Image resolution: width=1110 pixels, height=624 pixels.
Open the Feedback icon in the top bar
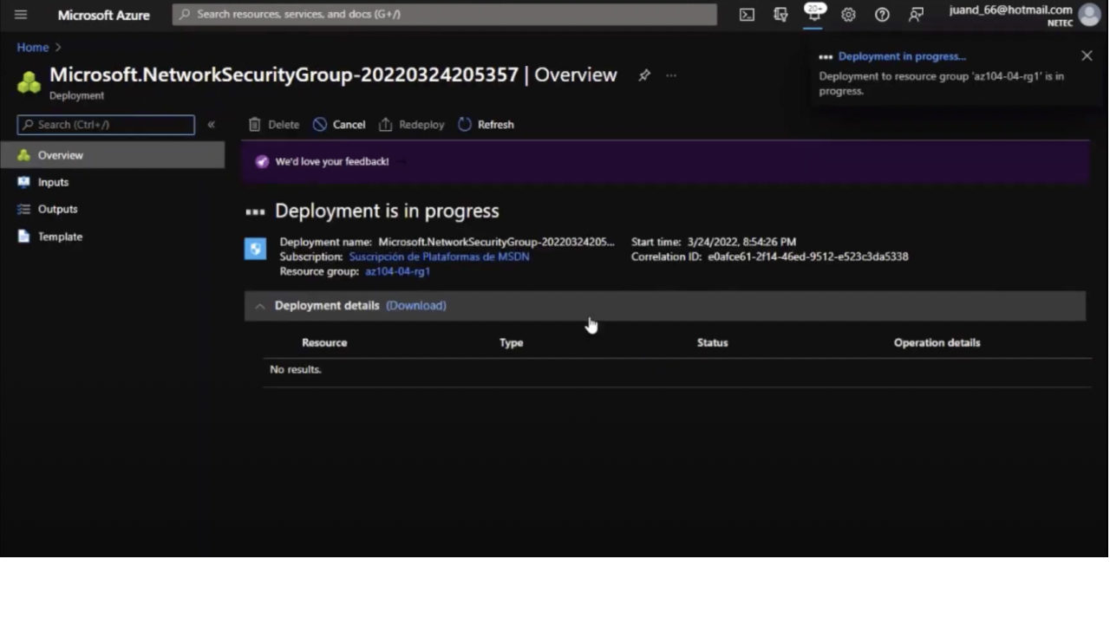pyautogui.click(x=916, y=15)
